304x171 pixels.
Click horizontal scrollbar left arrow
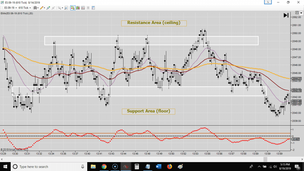[x=2, y=159]
